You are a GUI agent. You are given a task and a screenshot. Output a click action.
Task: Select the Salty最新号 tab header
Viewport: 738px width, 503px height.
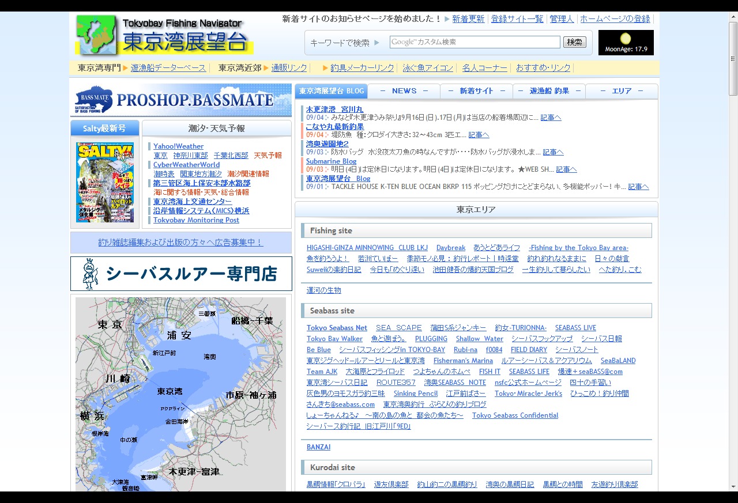click(105, 128)
